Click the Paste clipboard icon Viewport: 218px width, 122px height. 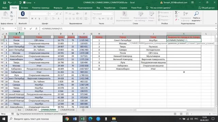coord(5,14)
